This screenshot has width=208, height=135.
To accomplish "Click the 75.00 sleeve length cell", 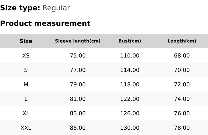I will pos(78,56).
